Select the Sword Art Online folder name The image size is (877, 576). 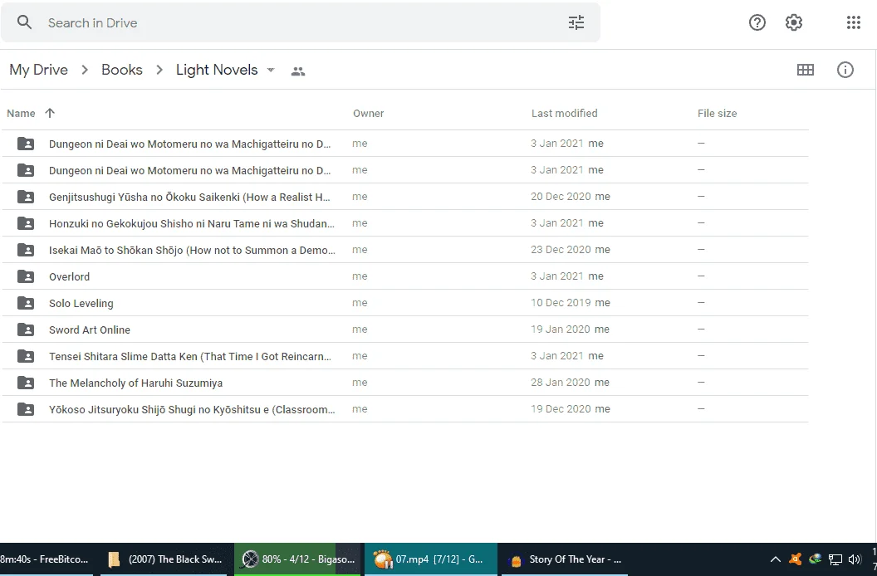pos(90,330)
